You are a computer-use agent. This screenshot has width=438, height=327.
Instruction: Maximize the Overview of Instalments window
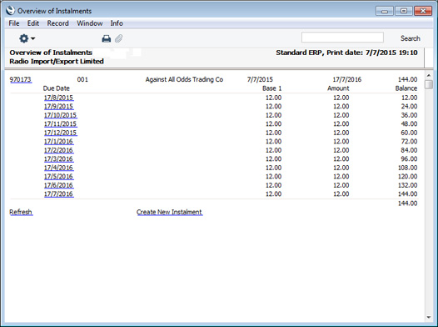click(x=404, y=11)
